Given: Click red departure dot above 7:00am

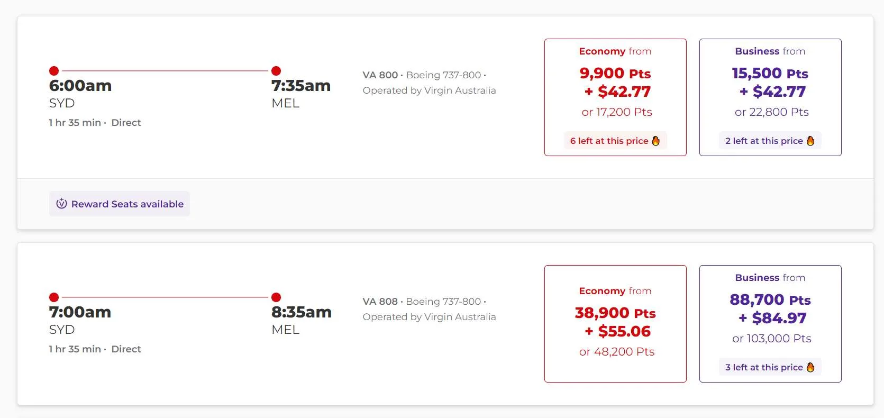Looking at the screenshot, I should (x=54, y=297).
